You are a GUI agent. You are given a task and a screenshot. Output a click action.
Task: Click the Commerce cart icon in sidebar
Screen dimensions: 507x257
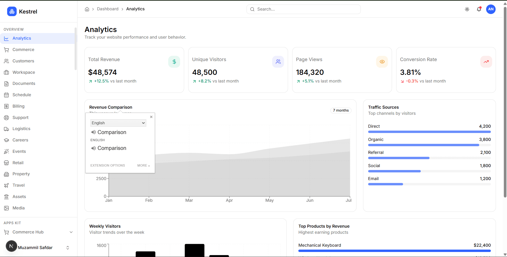[x=6, y=50]
